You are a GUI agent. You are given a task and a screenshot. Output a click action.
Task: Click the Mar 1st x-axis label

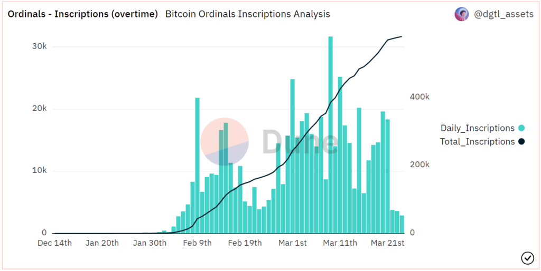click(292, 243)
